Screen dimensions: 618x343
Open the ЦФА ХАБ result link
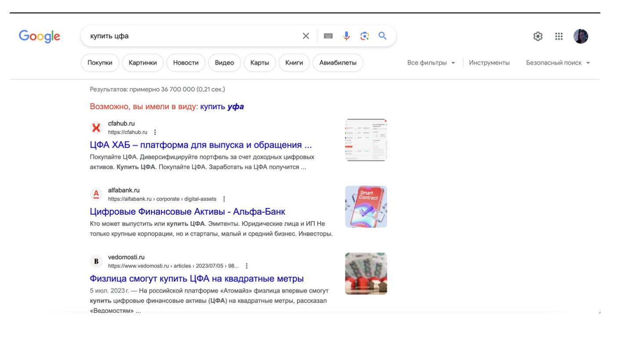(x=201, y=145)
